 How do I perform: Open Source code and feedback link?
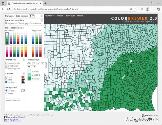tap(16, 117)
